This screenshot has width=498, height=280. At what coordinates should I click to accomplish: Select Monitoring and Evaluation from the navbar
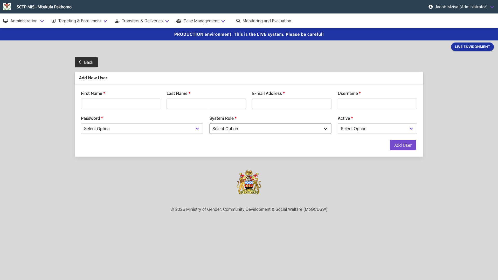267,21
